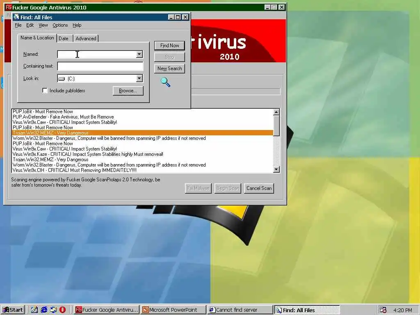Close the Fucker Google Antivirus 2010 window
This screenshot has width=420, height=315.
point(282,7)
